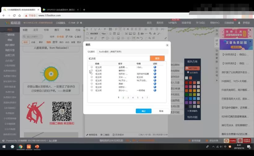254x156 pixels.
Task: Click the font color A icon
Action: click(99, 29)
